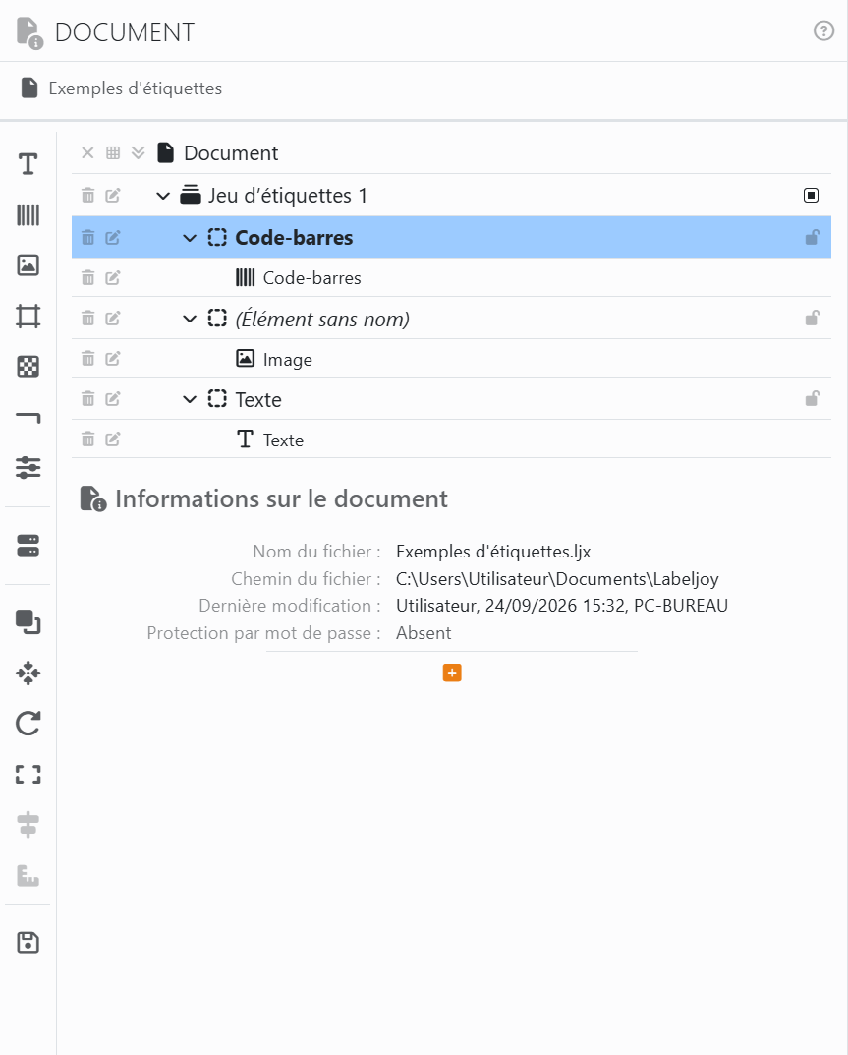848x1055 pixels.
Task: Click the fit-to-frame corners icon
Action: 28,775
